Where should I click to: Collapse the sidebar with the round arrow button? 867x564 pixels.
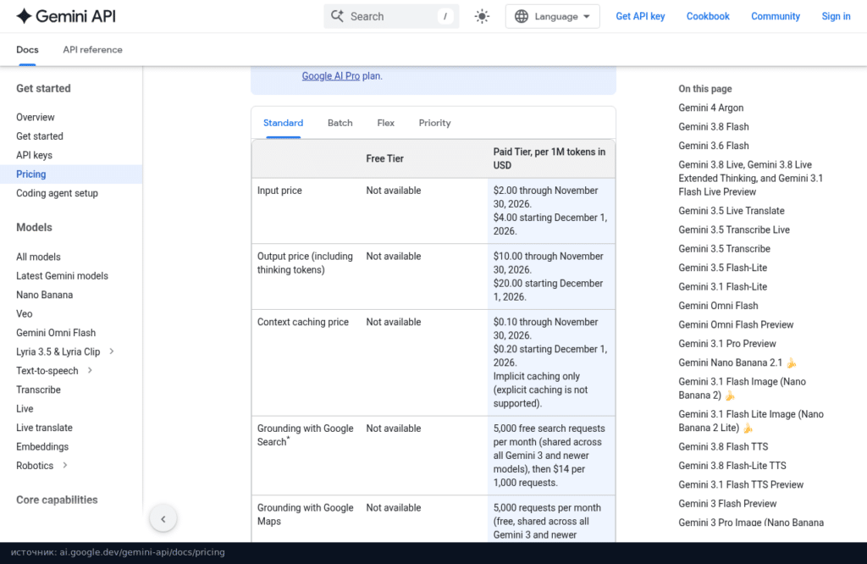[x=163, y=518]
